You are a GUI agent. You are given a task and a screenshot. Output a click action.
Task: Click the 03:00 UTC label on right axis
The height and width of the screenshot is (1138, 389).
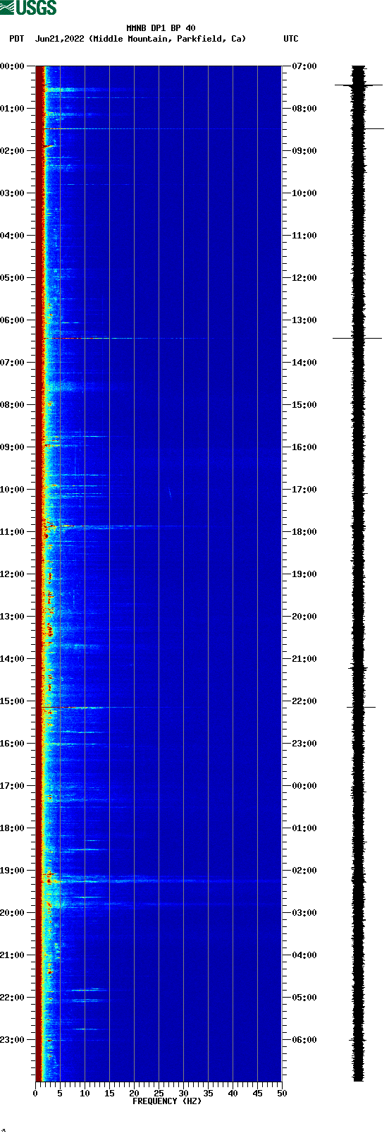(x=304, y=913)
